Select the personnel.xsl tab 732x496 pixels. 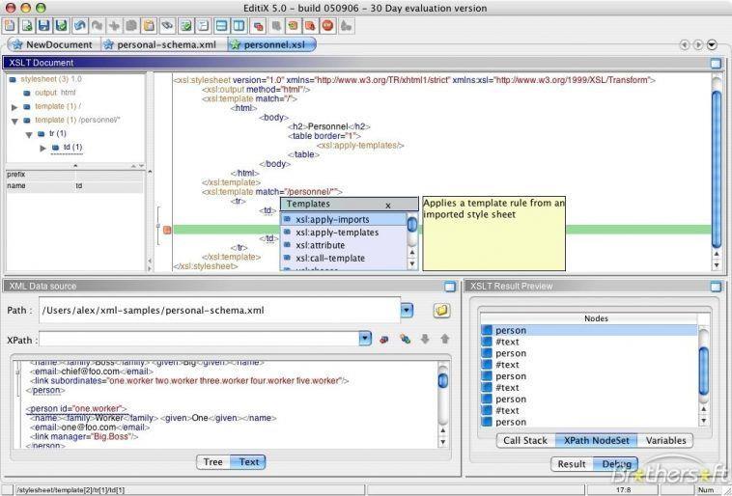[271, 44]
